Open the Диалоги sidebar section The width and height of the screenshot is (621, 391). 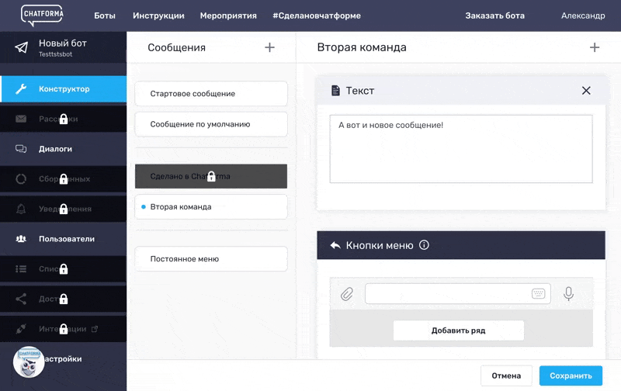(64, 149)
